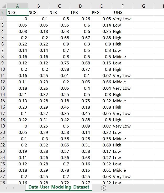Select row 27 header
The width and height of the screenshot is (164, 193).
click(3, 176)
